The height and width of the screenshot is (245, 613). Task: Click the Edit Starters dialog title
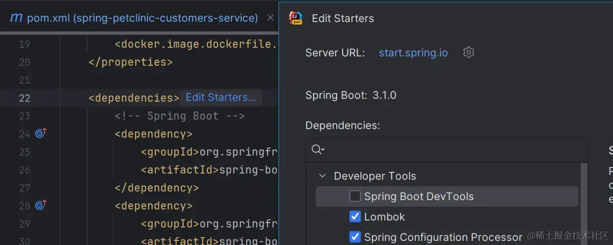[343, 18]
